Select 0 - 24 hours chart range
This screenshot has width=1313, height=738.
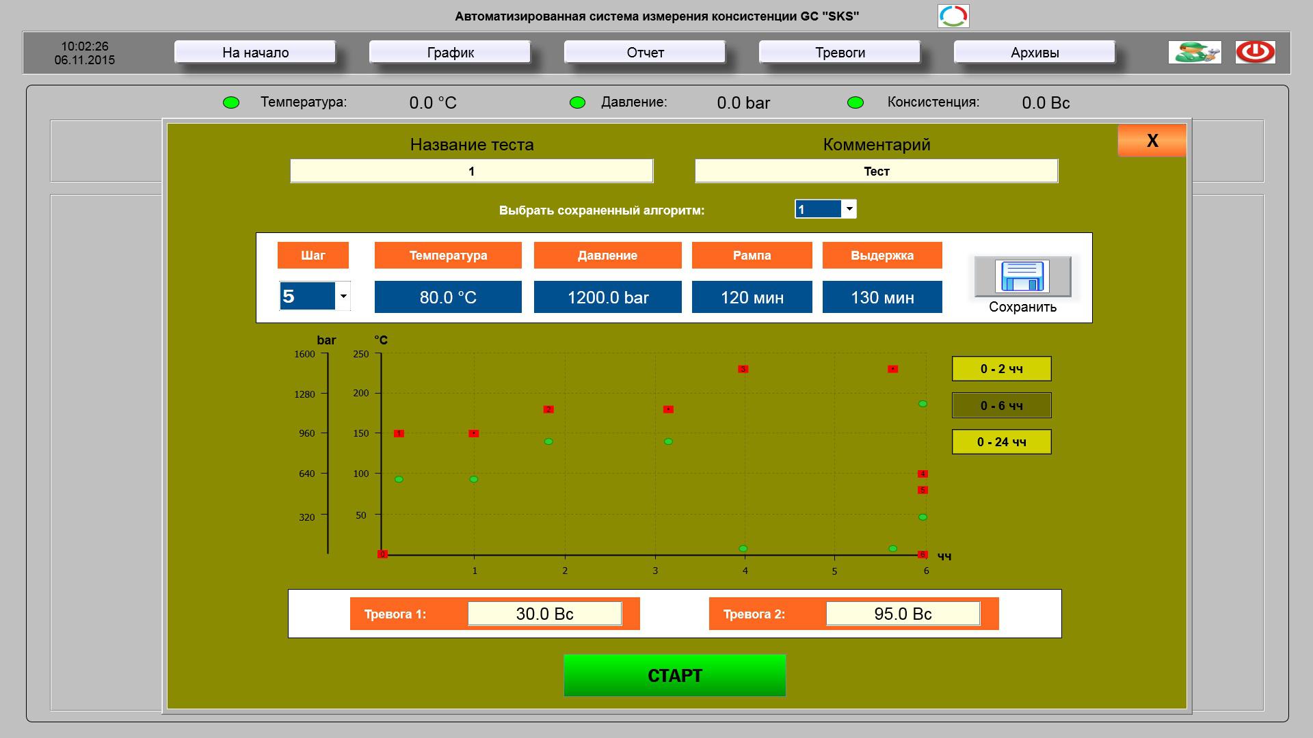pos(1001,442)
